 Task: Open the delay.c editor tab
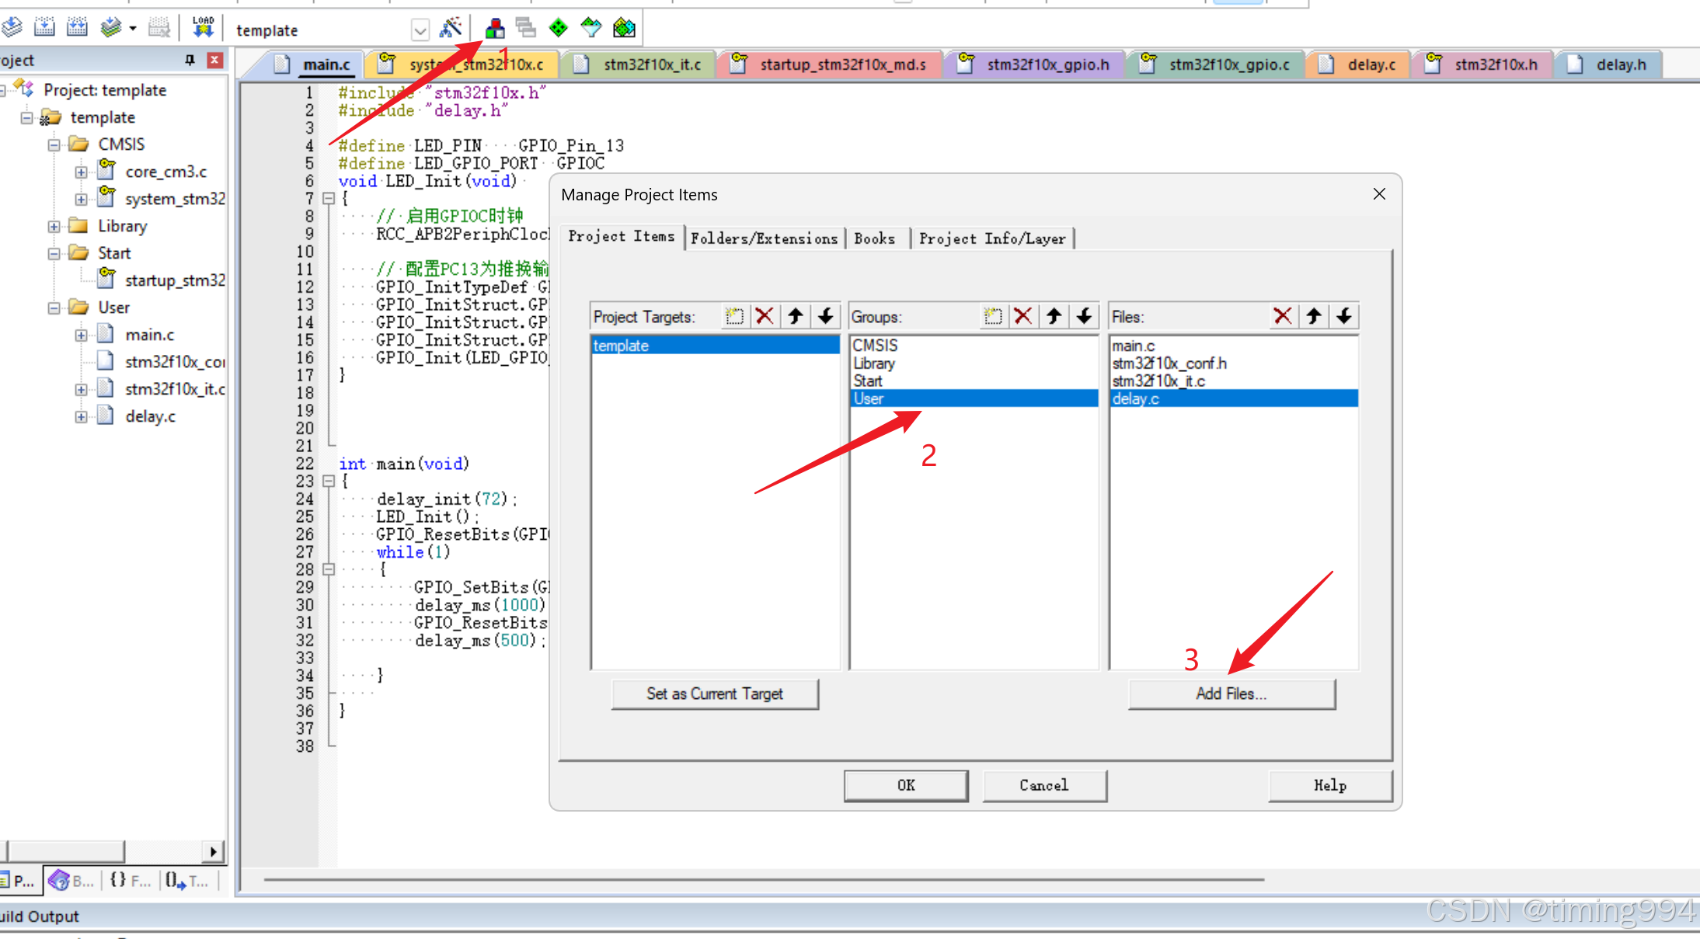pyautogui.click(x=1371, y=64)
